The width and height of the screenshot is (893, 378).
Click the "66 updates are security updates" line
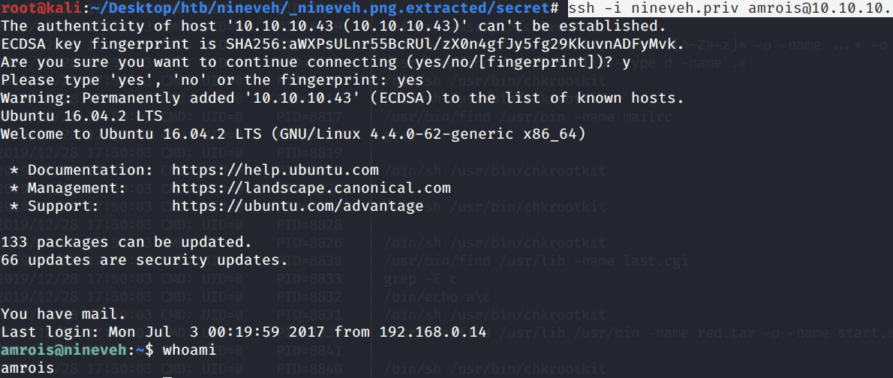(144, 260)
